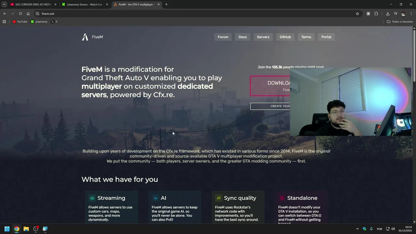This screenshot has width=416, height=234.
Task: Open the GitHub nav link
Action: pos(285,37)
